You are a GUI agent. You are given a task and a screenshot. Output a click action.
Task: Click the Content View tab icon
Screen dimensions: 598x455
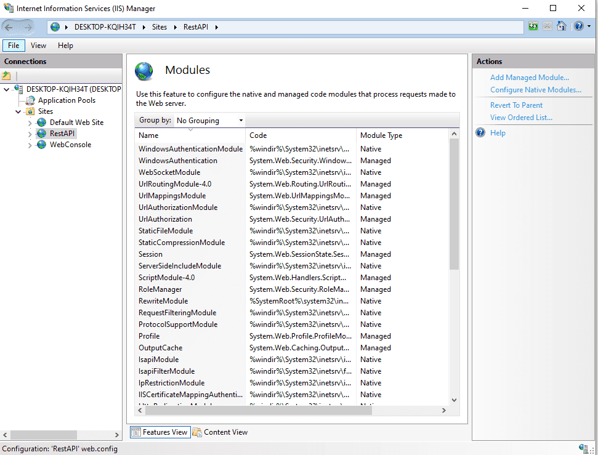(x=197, y=432)
